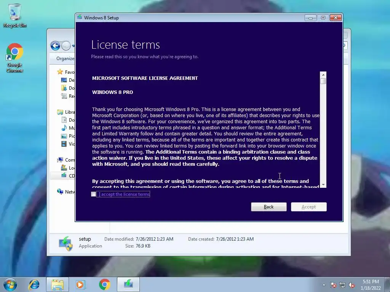Click the Accept button in Setup
This screenshot has width=390, height=292.
pyautogui.click(x=308, y=207)
